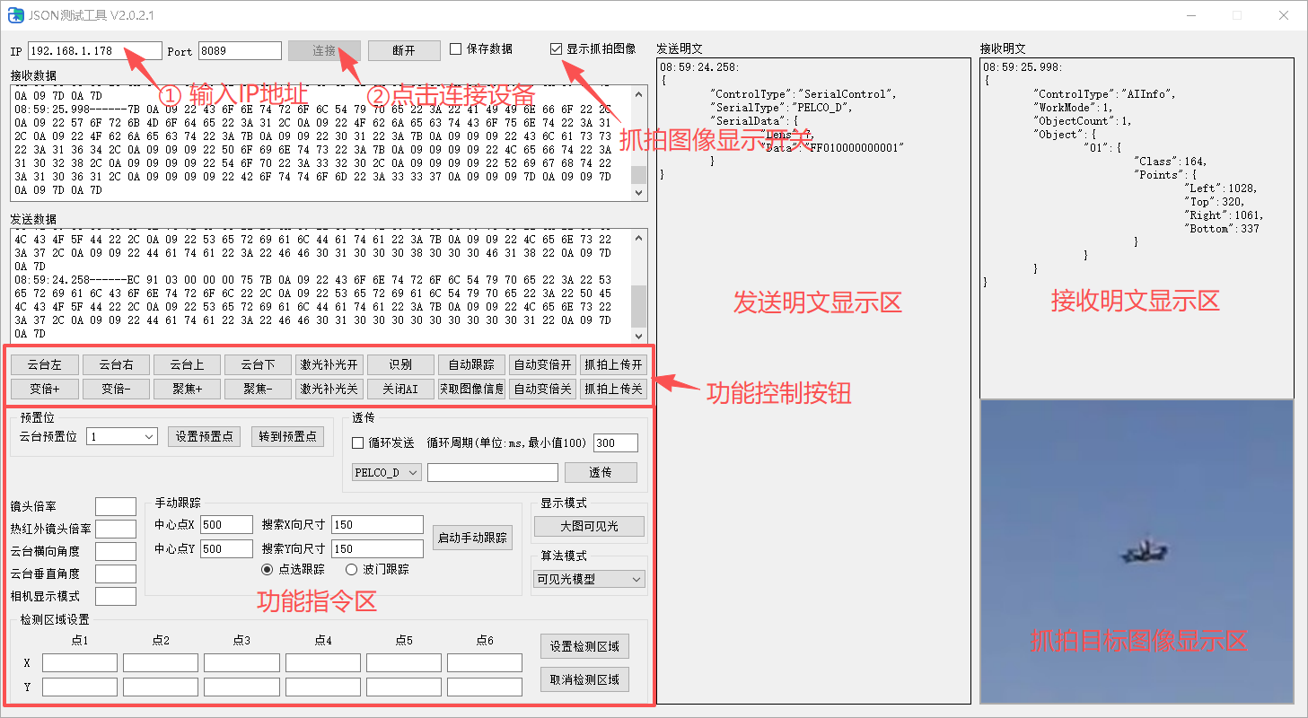Select the 波门跟踪 radio option
The width and height of the screenshot is (1308, 718).
tap(352, 569)
